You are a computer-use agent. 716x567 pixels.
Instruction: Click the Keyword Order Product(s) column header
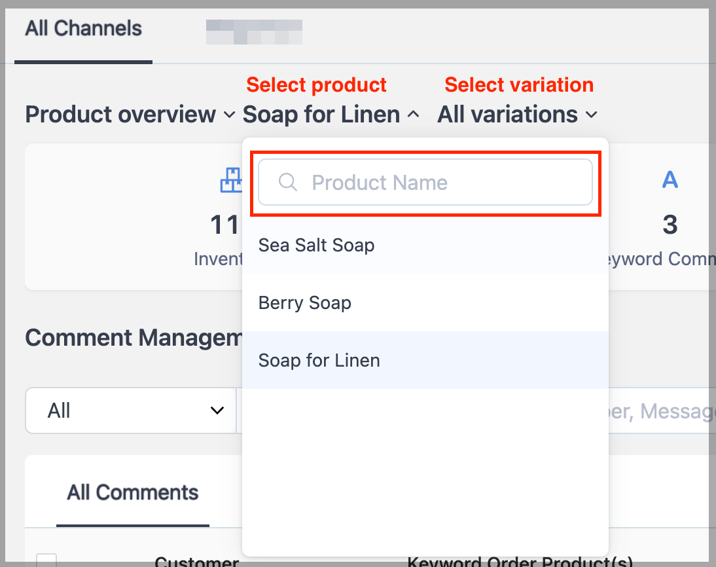[520, 561]
